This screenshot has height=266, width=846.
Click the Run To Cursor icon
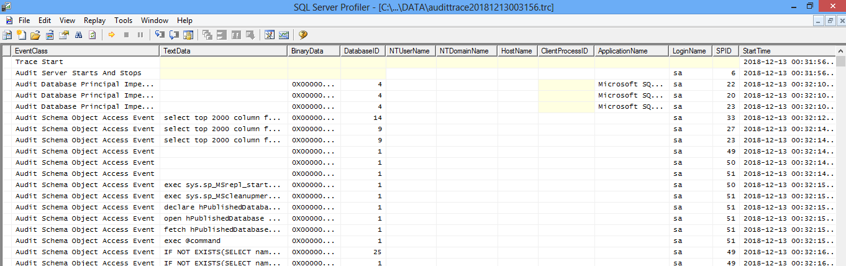(x=174, y=35)
